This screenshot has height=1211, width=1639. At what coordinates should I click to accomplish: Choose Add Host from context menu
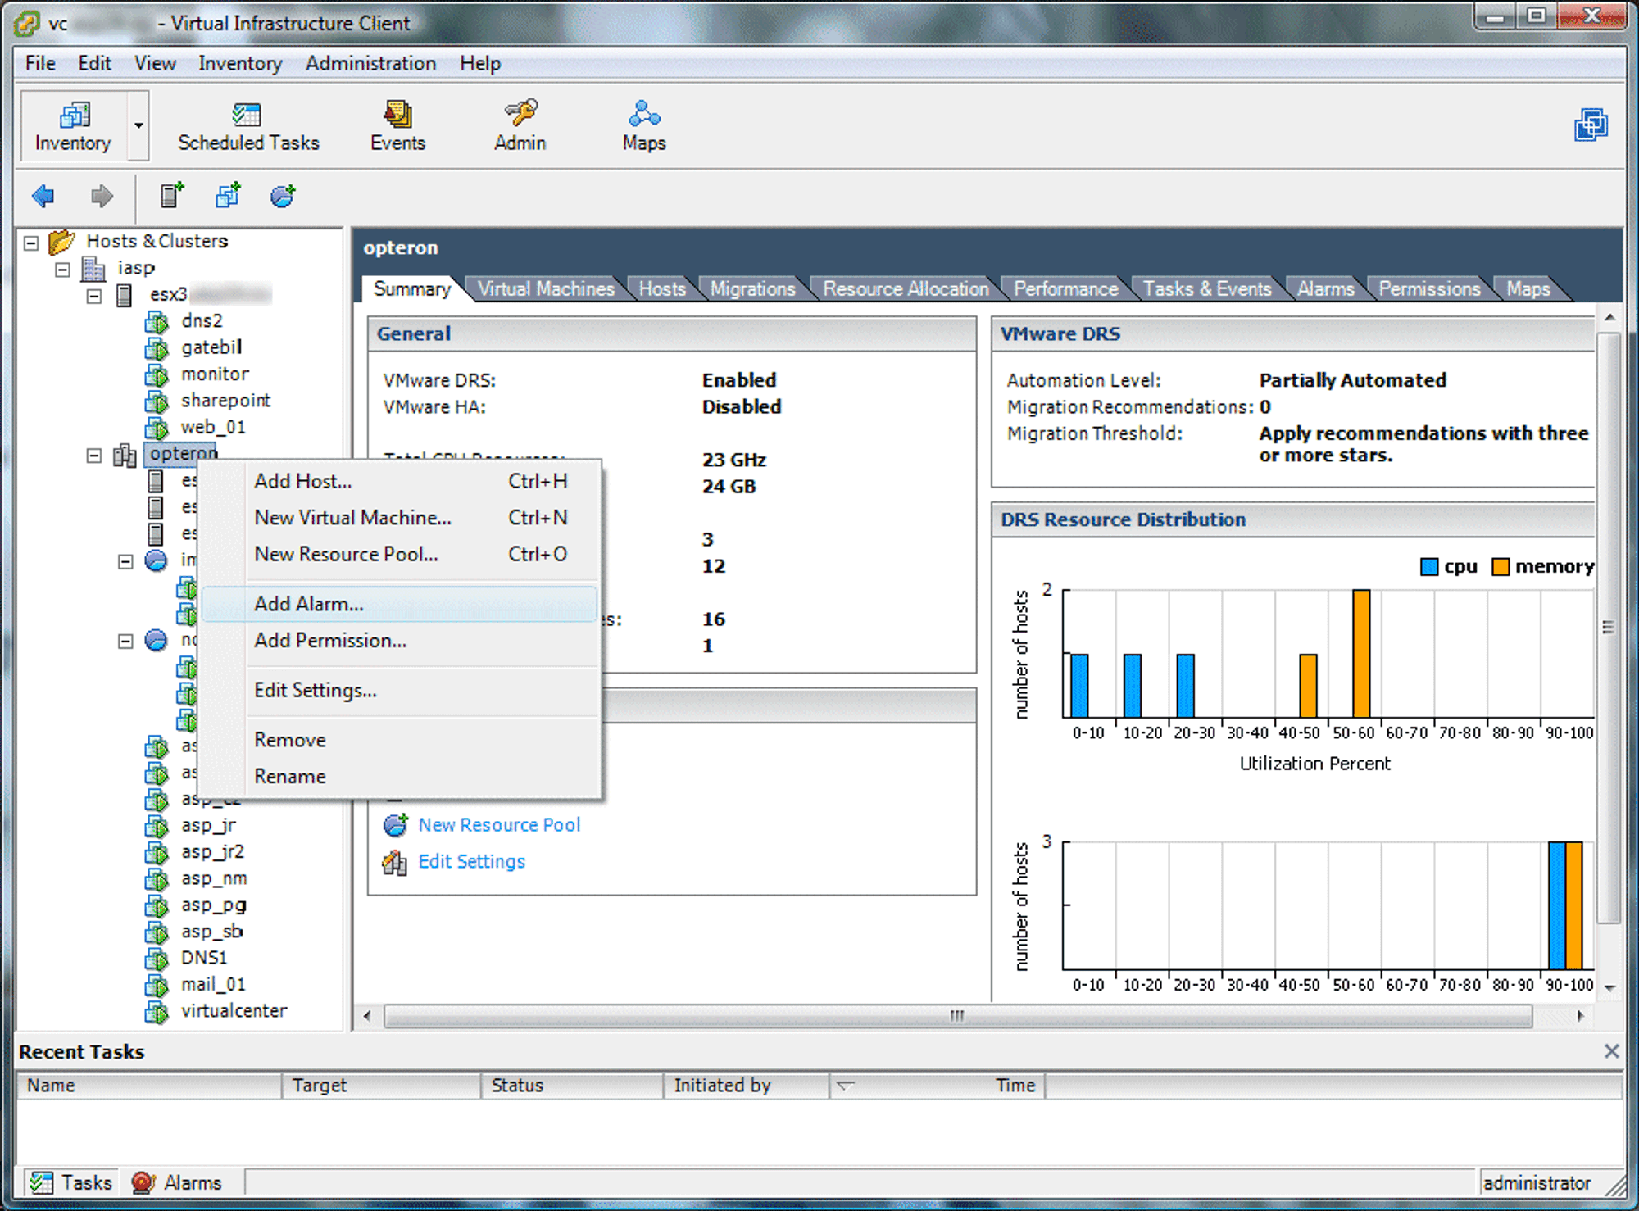click(399, 481)
